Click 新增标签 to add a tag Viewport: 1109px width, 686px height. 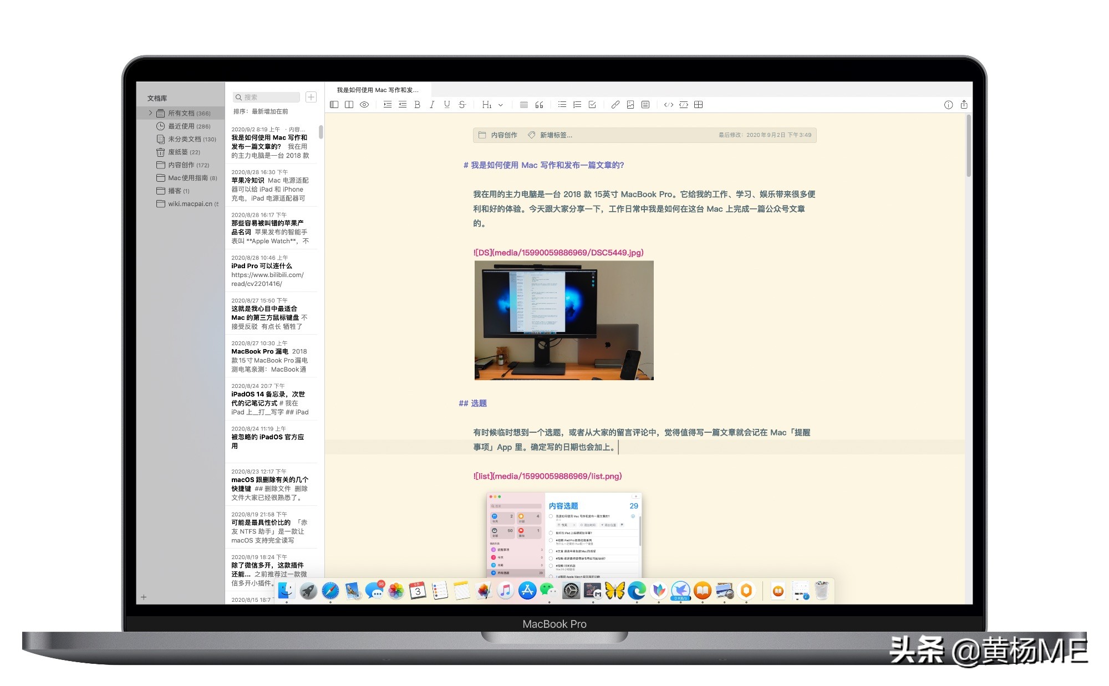tap(554, 135)
